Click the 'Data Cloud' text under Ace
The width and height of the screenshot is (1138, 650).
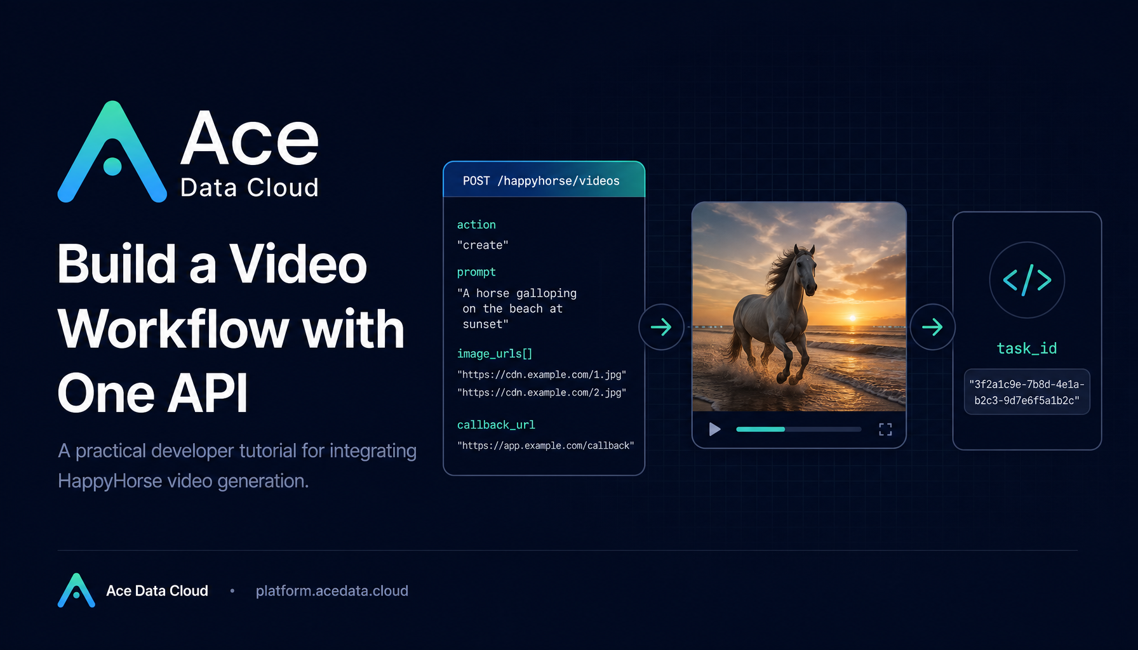[x=249, y=188]
